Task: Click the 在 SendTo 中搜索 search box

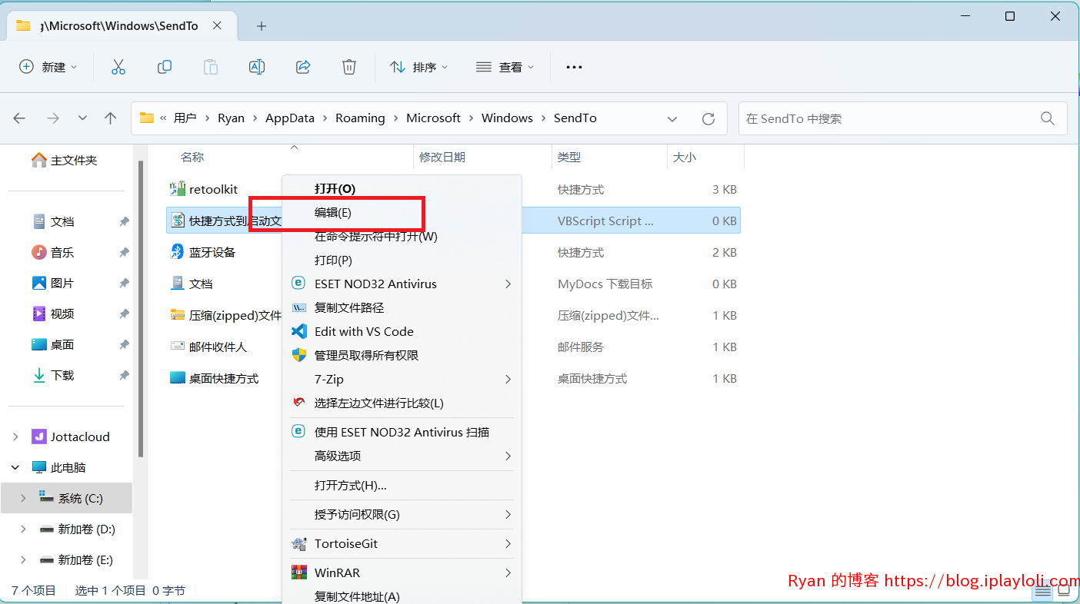Action: click(903, 118)
